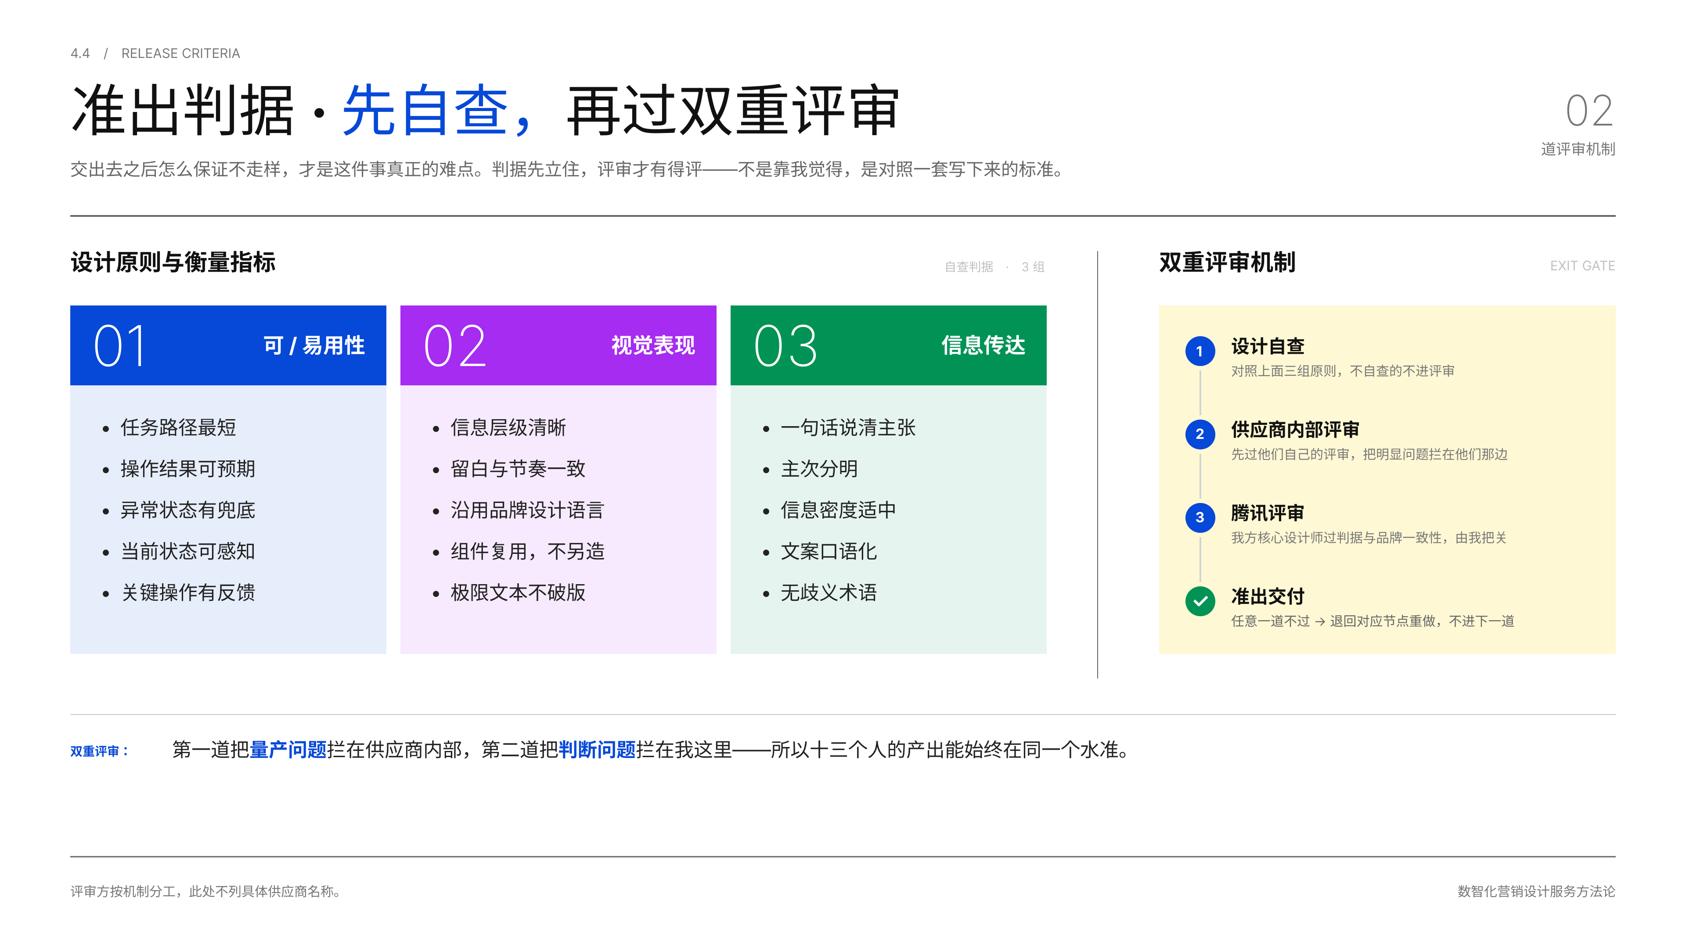
Task: Click the 腾讯评审 step title
Action: (1268, 513)
